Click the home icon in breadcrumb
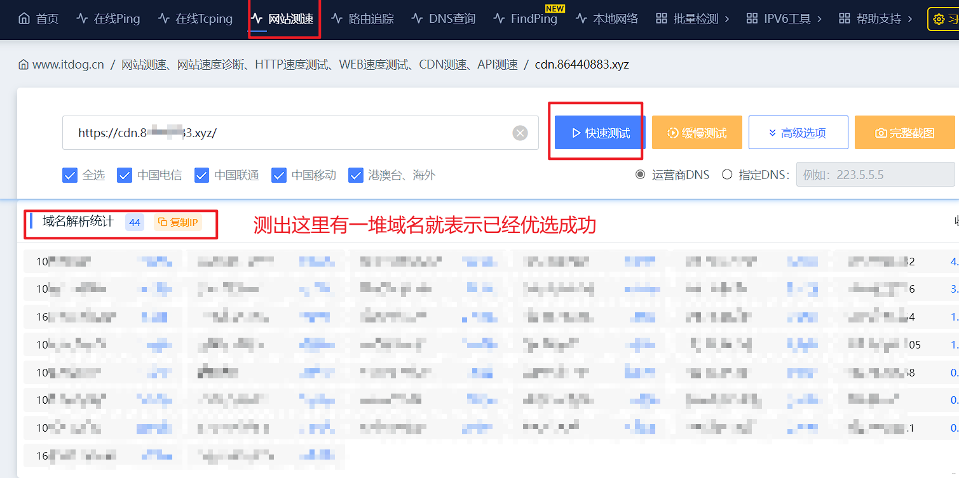 [24, 65]
